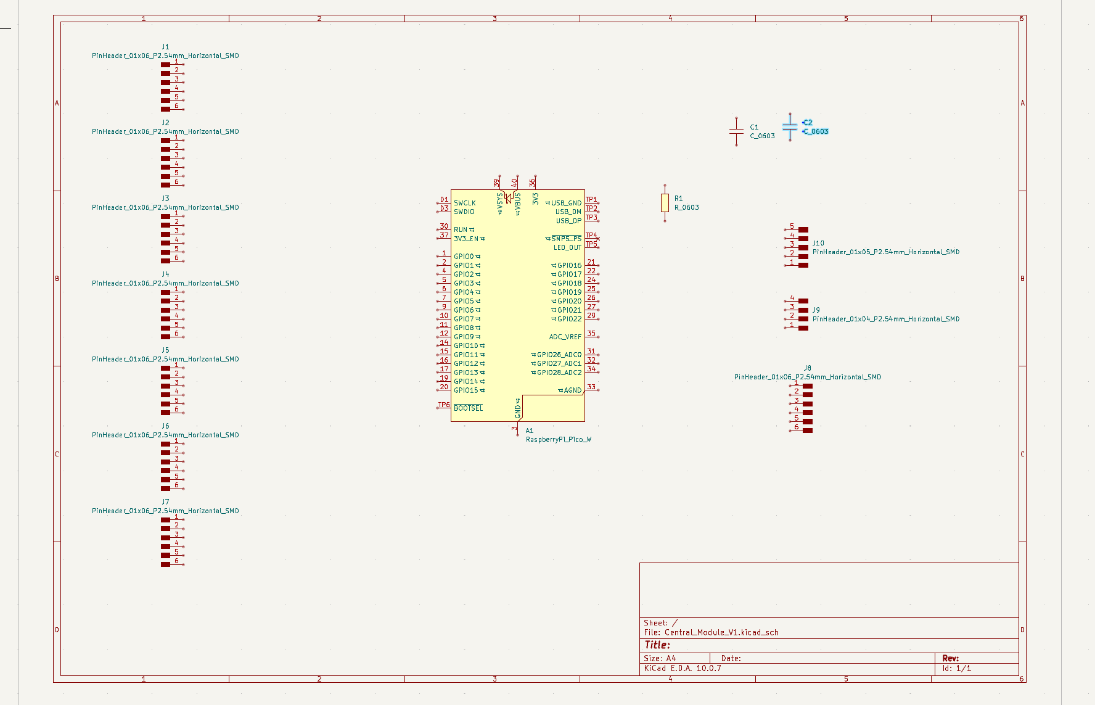Image resolution: width=1095 pixels, height=705 pixels.
Task: Click the GPIO0 pin label
Action: (x=464, y=257)
